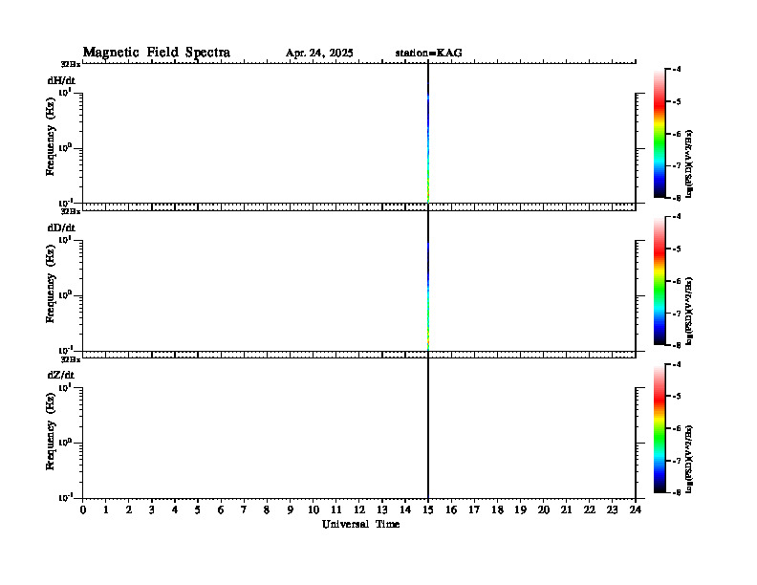Viewport: 757px width, 585px height.
Task: Select the 'Apr. 24, 2025' date label
Action: (x=319, y=54)
